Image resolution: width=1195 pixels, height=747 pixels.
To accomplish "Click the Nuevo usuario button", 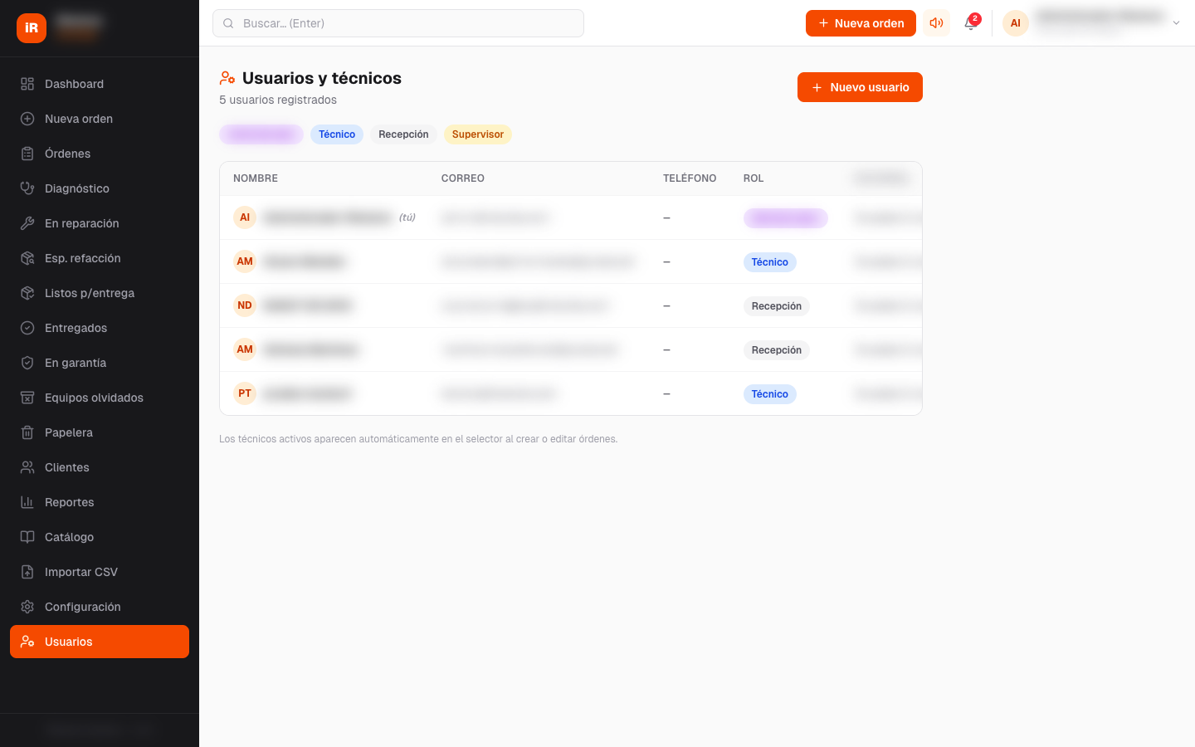I will (860, 87).
